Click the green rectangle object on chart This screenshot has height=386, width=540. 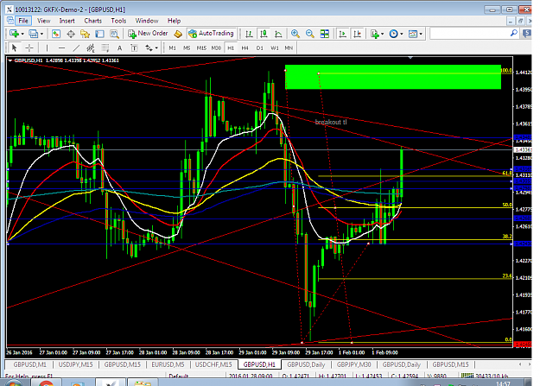393,77
